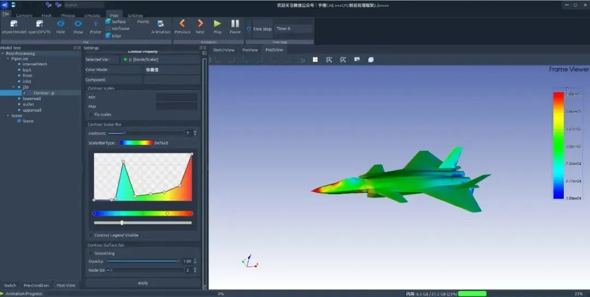Open the Color Mode dropdown

172,69
